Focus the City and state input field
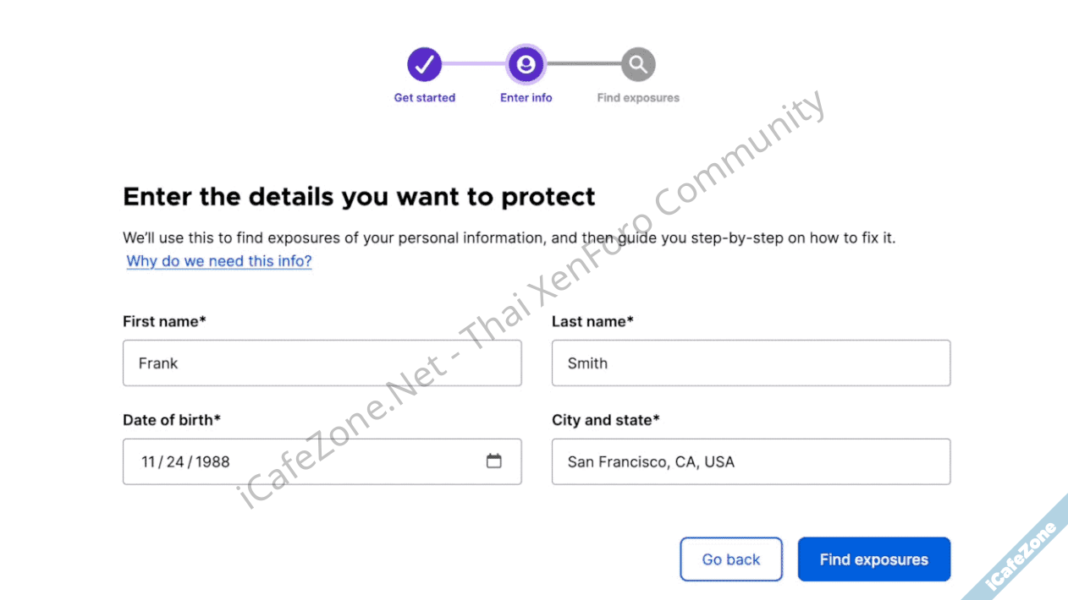The image size is (1068, 600). click(x=751, y=462)
